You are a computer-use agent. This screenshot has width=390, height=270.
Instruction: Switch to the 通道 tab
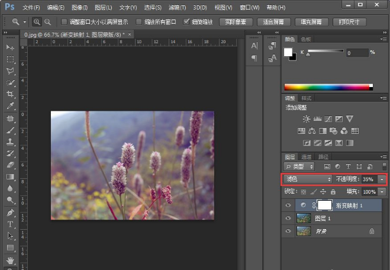307,157
